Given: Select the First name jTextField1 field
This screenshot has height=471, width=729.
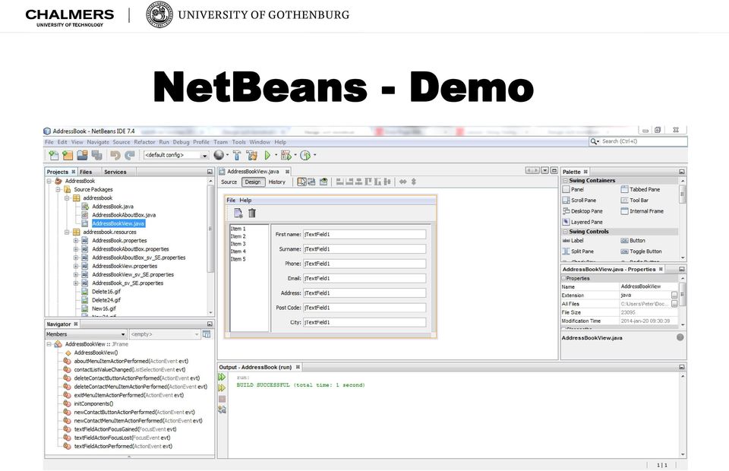Looking at the screenshot, I should 364,235.
